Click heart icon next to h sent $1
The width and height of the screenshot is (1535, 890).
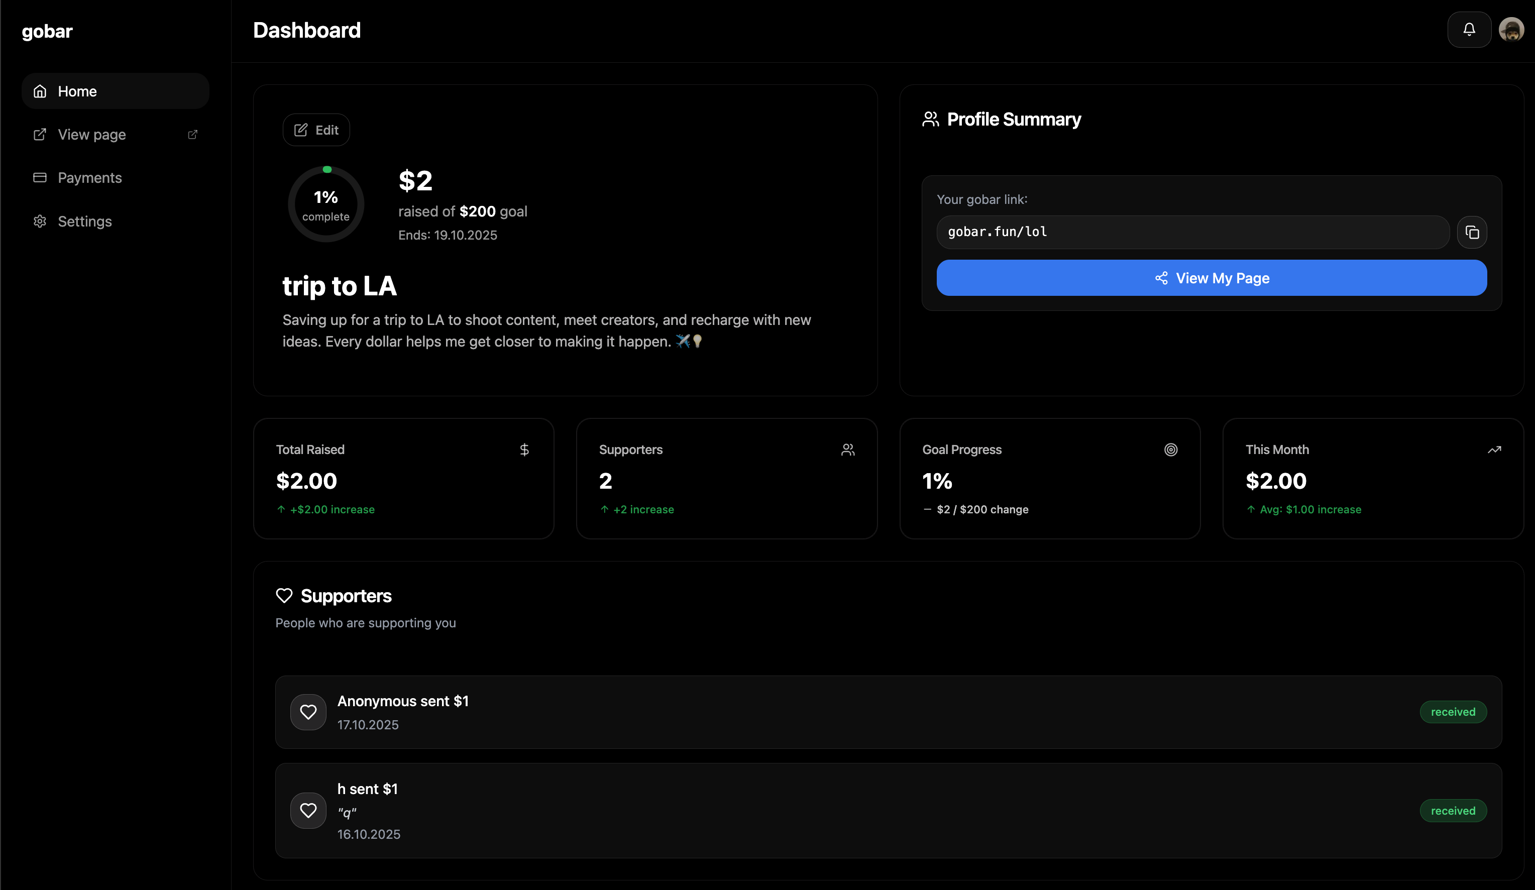[x=308, y=810]
